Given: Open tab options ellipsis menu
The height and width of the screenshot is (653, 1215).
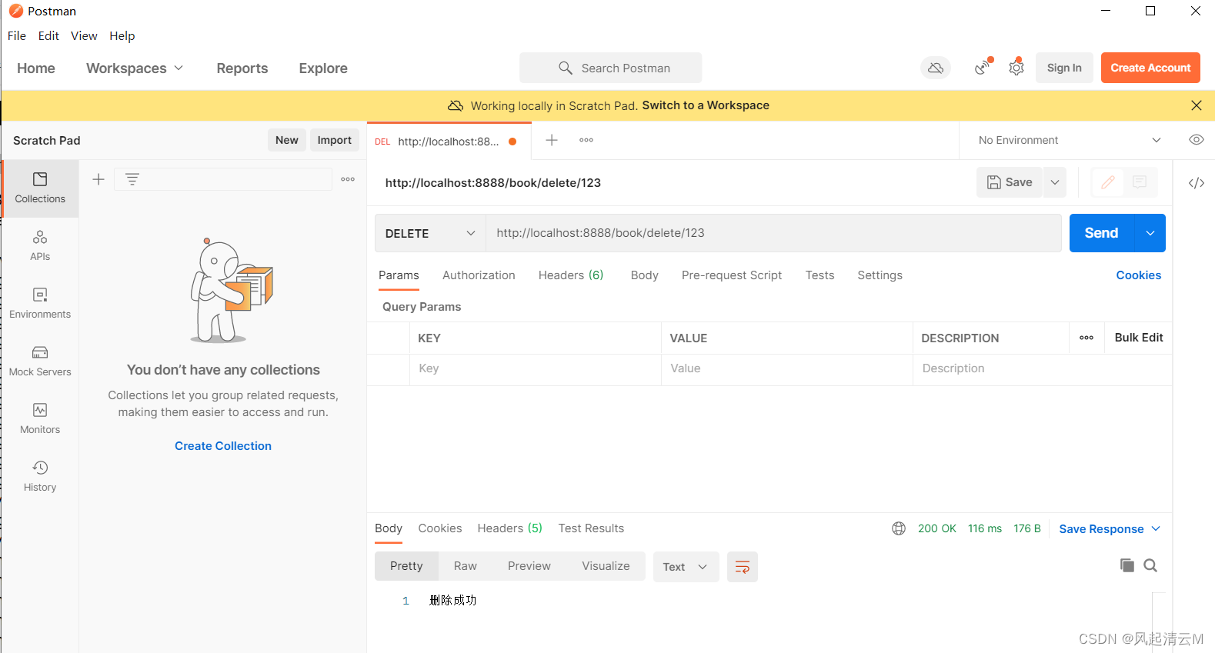Looking at the screenshot, I should click(x=586, y=140).
